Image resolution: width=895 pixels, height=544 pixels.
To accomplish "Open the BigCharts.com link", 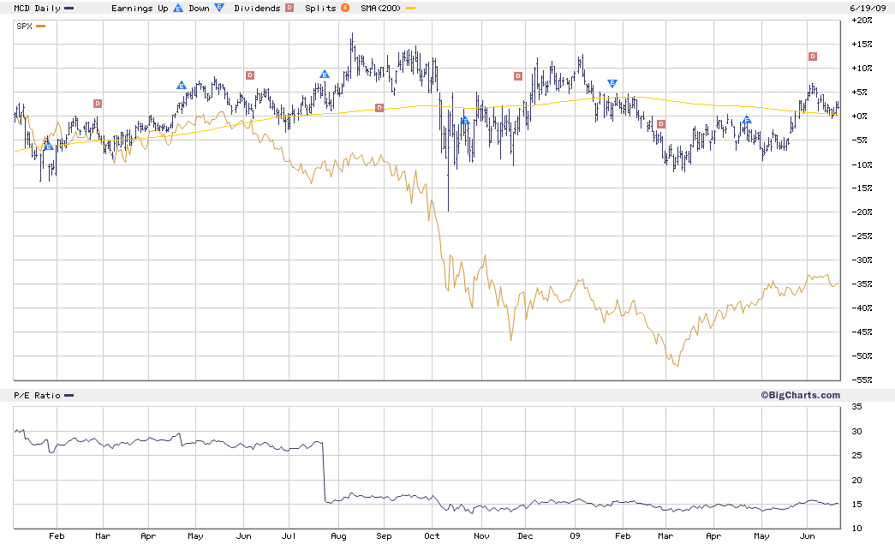I will click(x=800, y=395).
